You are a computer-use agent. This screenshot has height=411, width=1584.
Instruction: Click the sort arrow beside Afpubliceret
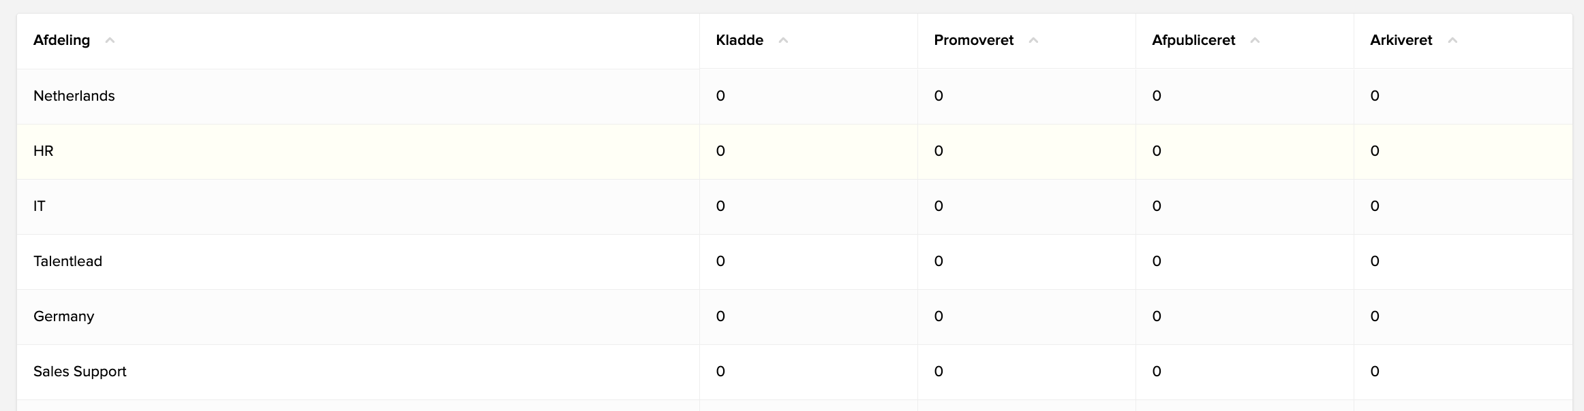(1255, 41)
